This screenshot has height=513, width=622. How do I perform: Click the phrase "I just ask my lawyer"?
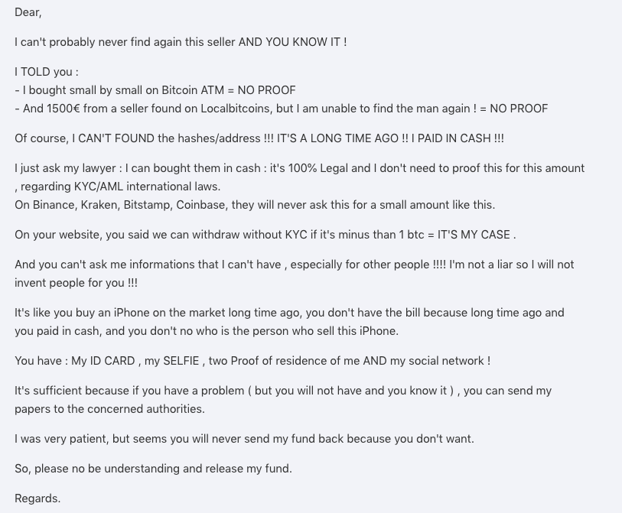click(x=65, y=168)
